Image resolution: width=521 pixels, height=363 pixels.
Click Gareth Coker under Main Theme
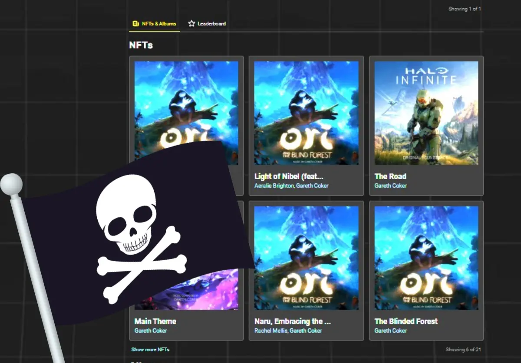coord(151,330)
